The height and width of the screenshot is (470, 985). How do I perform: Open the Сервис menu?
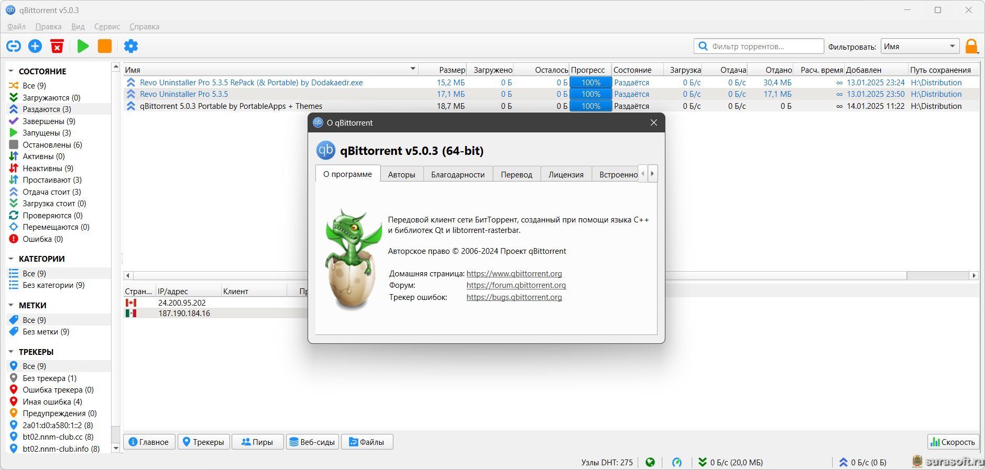coord(107,26)
